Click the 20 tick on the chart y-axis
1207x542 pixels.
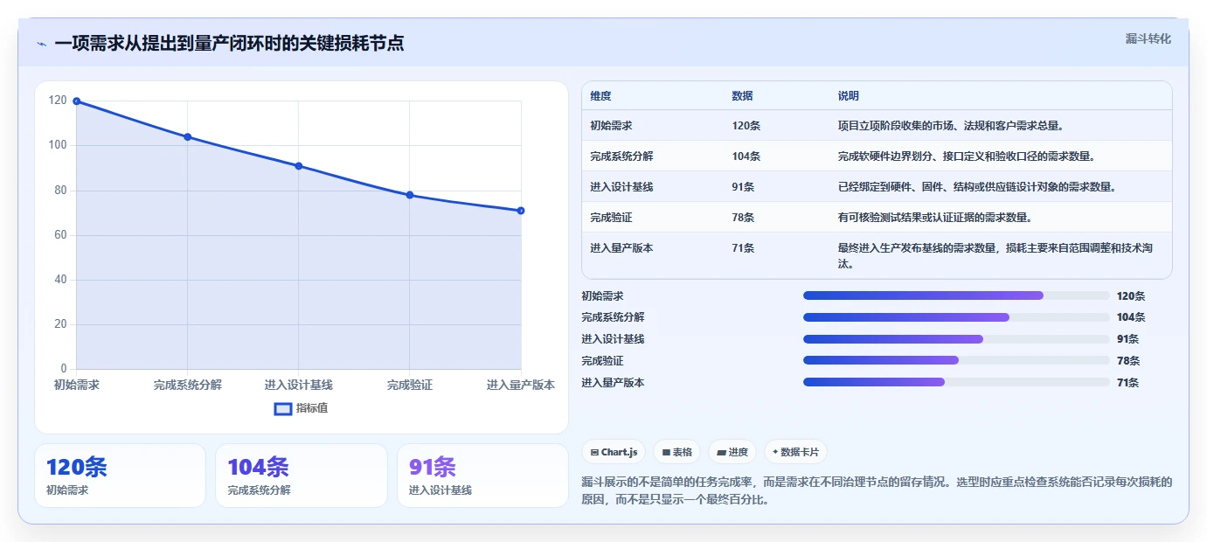click(60, 324)
